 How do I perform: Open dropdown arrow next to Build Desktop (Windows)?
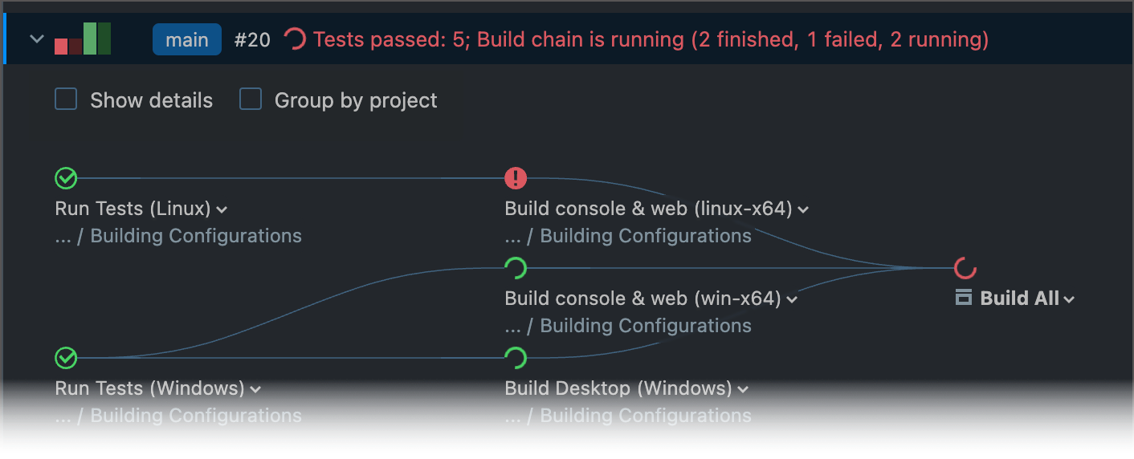point(743,390)
